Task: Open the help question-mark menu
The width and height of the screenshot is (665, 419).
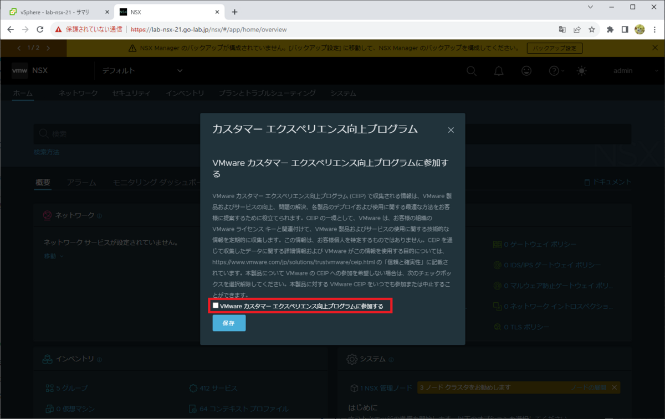Action: (556, 71)
